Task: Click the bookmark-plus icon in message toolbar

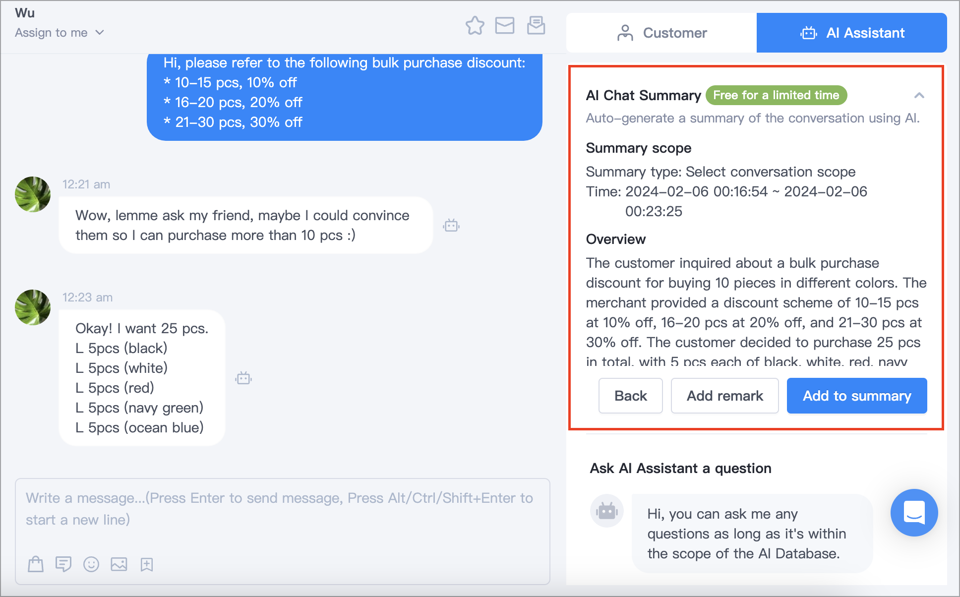Action: point(147,564)
